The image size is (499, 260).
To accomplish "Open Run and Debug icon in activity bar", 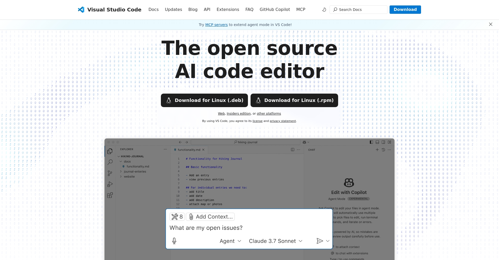I will pyautogui.click(x=110, y=184).
